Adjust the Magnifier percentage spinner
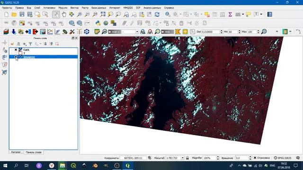303x170 pixels. click(x=218, y=158)
